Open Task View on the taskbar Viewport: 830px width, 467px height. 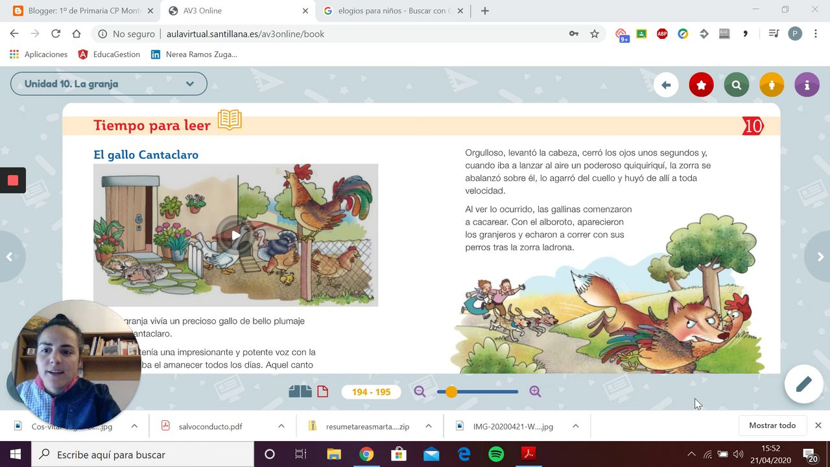(301, 455)
